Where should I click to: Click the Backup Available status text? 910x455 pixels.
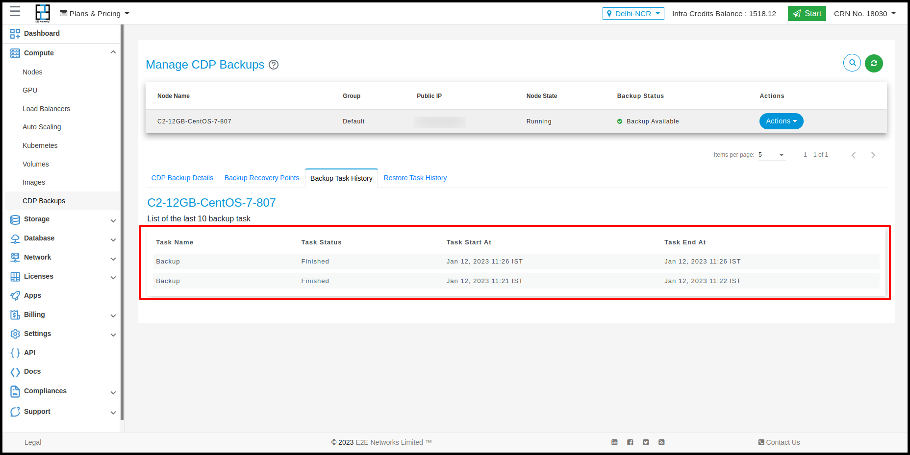[653, 121]
